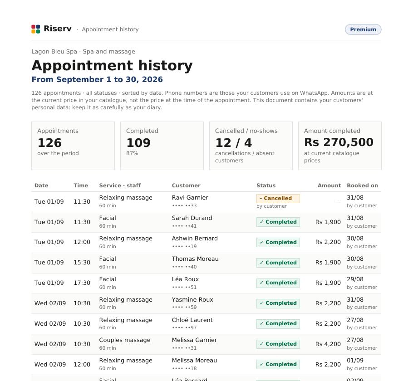
Task: Click customer name Chloé Laurent
Action: pyautogui.click(x=192, y=320)
